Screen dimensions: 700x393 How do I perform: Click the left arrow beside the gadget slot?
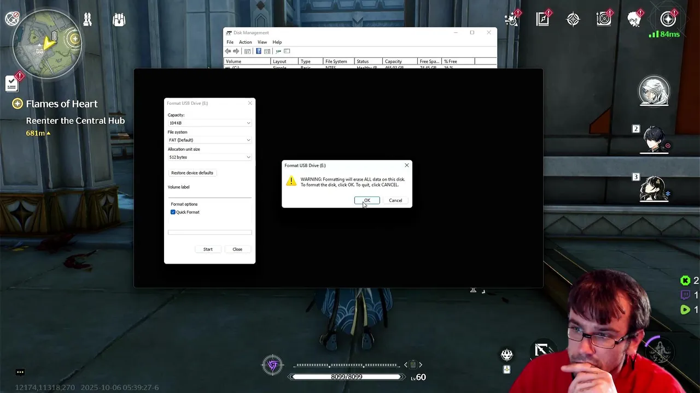point(406,365)
